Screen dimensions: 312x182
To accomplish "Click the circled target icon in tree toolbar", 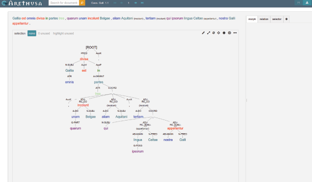I will click(230, 33).
